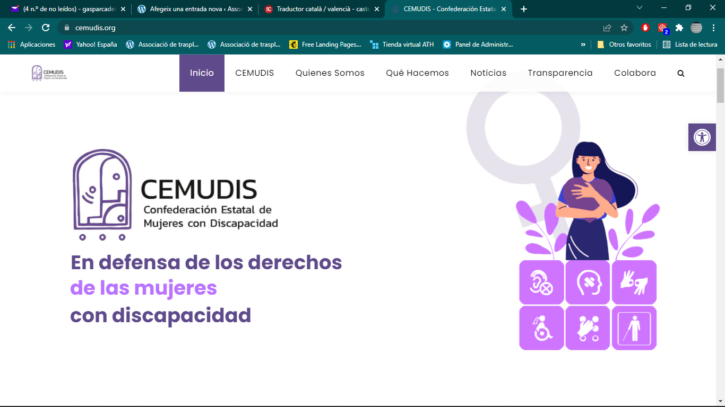
Task: Open the Lista de lectura panel
Action: (690, 45)
